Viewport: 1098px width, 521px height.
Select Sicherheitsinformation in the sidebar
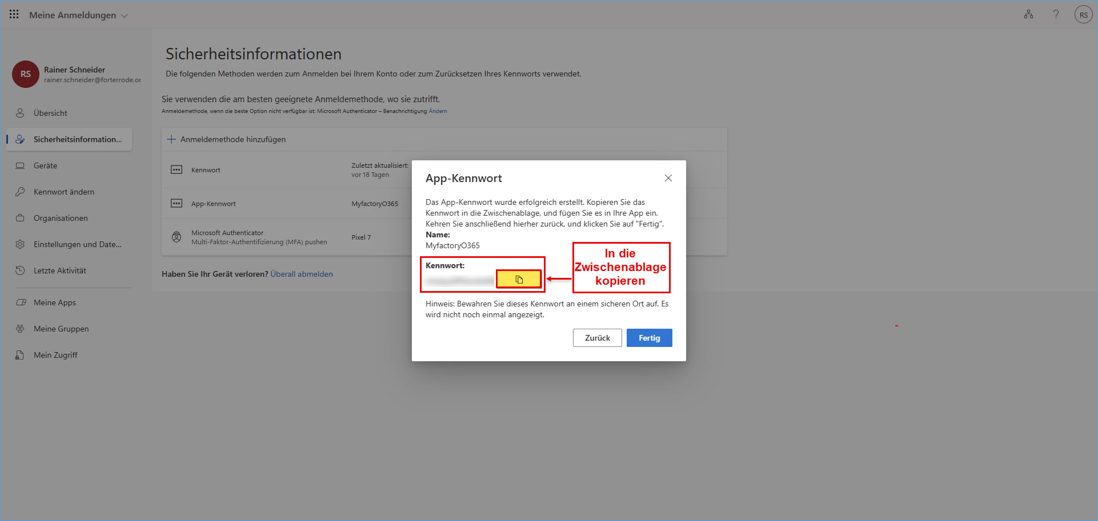tap(69, 139)
